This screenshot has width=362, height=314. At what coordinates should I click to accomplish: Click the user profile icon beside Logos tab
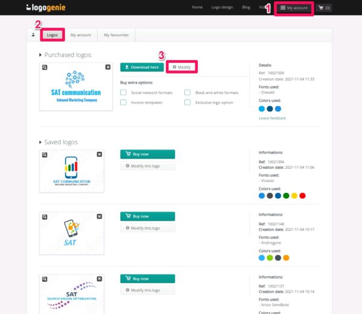[x=33, y=35]
